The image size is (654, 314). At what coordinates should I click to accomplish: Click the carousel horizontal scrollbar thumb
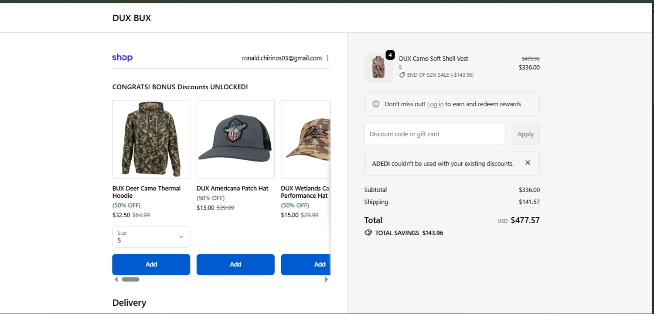coord(130,280)
